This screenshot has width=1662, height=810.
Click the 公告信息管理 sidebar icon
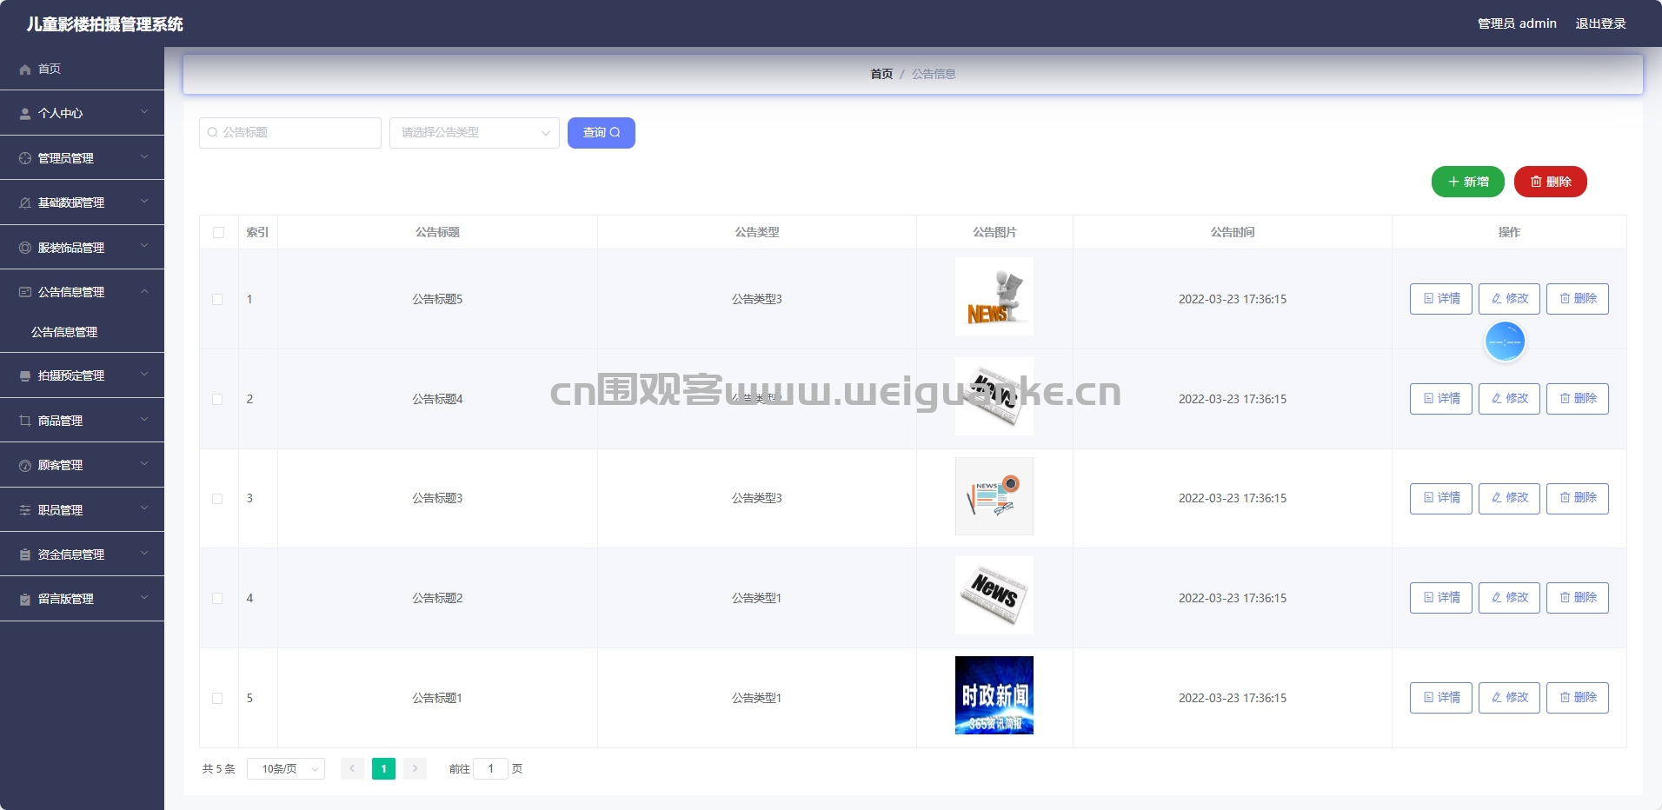(25, 292)
